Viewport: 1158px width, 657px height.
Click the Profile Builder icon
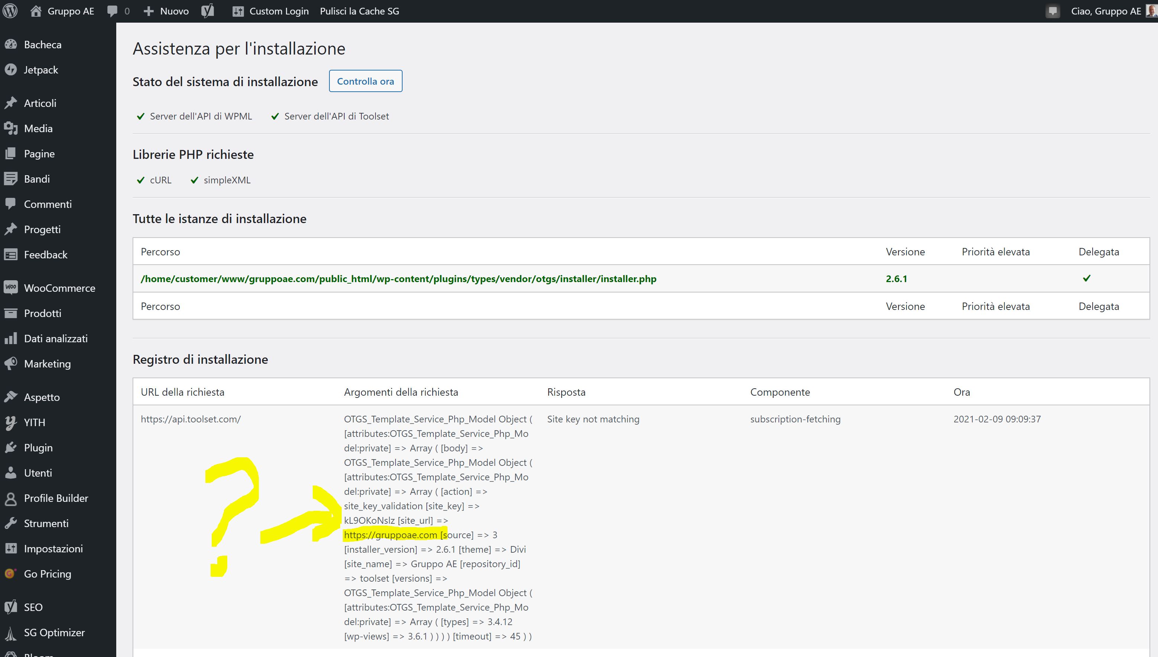11,498
